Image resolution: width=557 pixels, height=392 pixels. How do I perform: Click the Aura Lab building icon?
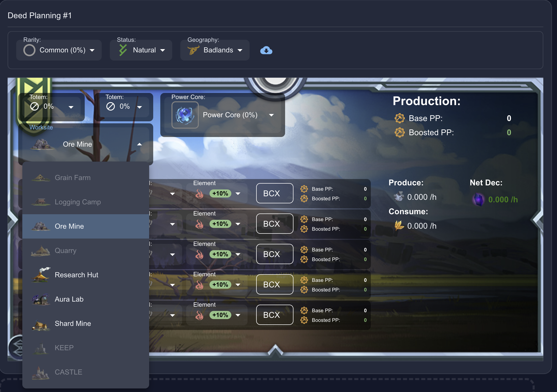tap(41, 299)
